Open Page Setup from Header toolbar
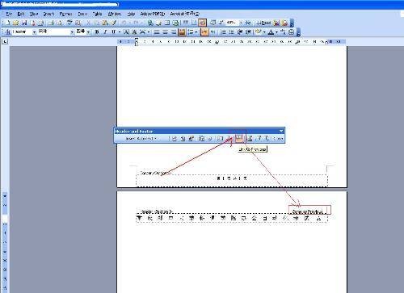 (221, 138)
